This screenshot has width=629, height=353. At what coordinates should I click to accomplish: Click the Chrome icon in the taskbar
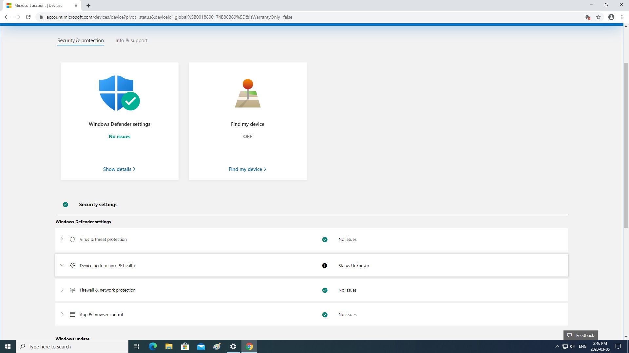(x=249, y=346)
